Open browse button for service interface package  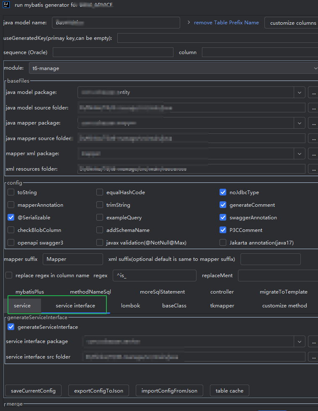[x=313, y=341]
